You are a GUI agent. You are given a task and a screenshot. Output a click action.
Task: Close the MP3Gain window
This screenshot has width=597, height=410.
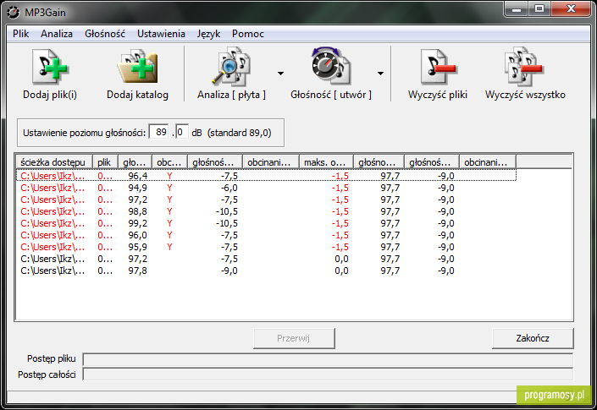coord(571,9)
